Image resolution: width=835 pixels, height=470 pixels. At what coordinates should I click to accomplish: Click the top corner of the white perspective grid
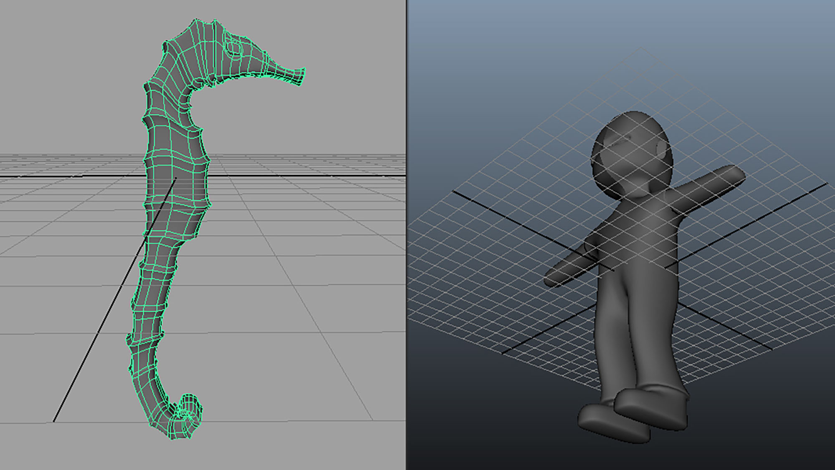(641, 48)
